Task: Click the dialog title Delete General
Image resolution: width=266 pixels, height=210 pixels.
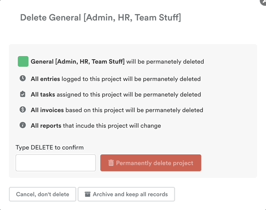Action: pos(101,18)
